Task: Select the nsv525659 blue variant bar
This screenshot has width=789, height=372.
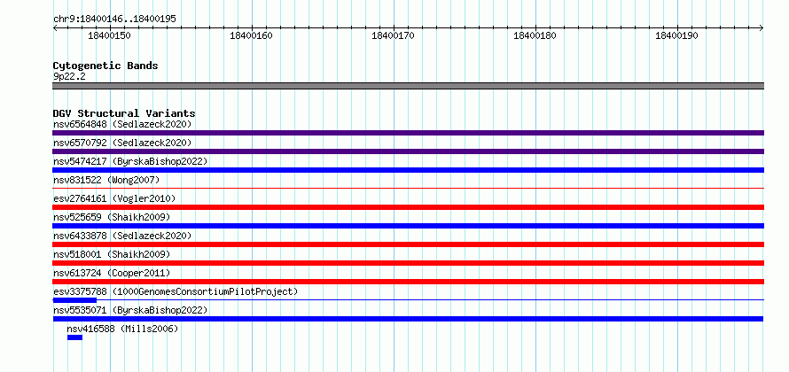Action: point(408,226)
